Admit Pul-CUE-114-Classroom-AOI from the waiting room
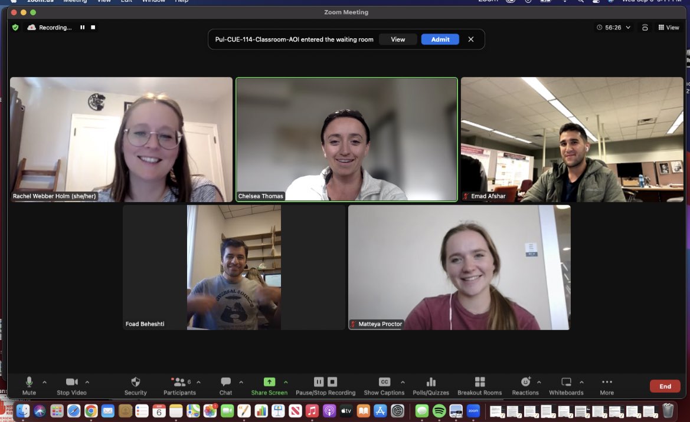This screenshot has width=690, height=422. pos(440,39)
